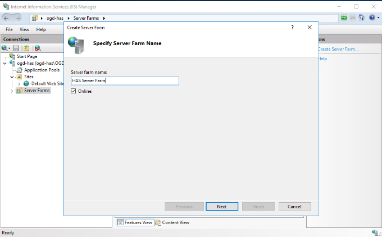Viewport: 382px width, 237px height.
Task: Click inside the Server farm name field
Action: tap(125, 81)
